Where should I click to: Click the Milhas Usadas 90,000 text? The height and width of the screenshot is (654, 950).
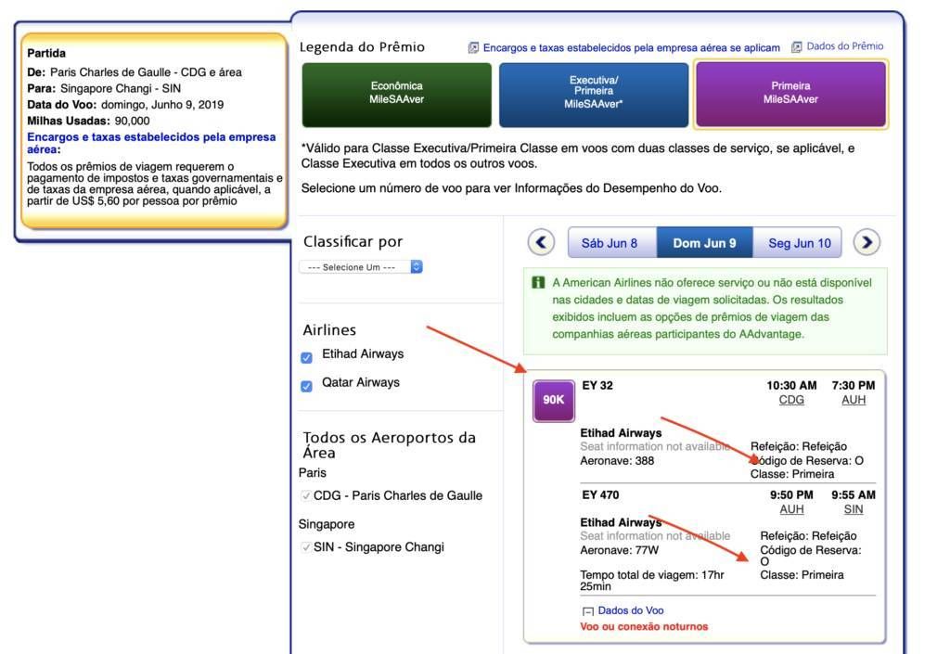click(88, 122)
